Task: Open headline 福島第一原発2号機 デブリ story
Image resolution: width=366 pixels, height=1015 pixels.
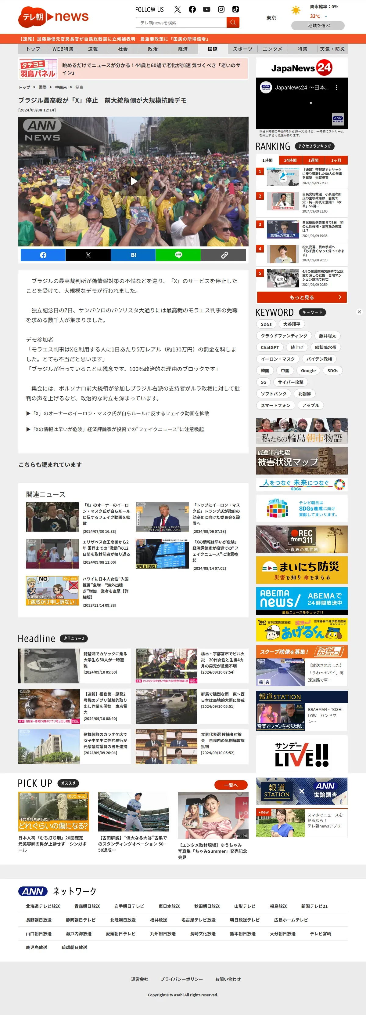Action: [x=74, y=706]
